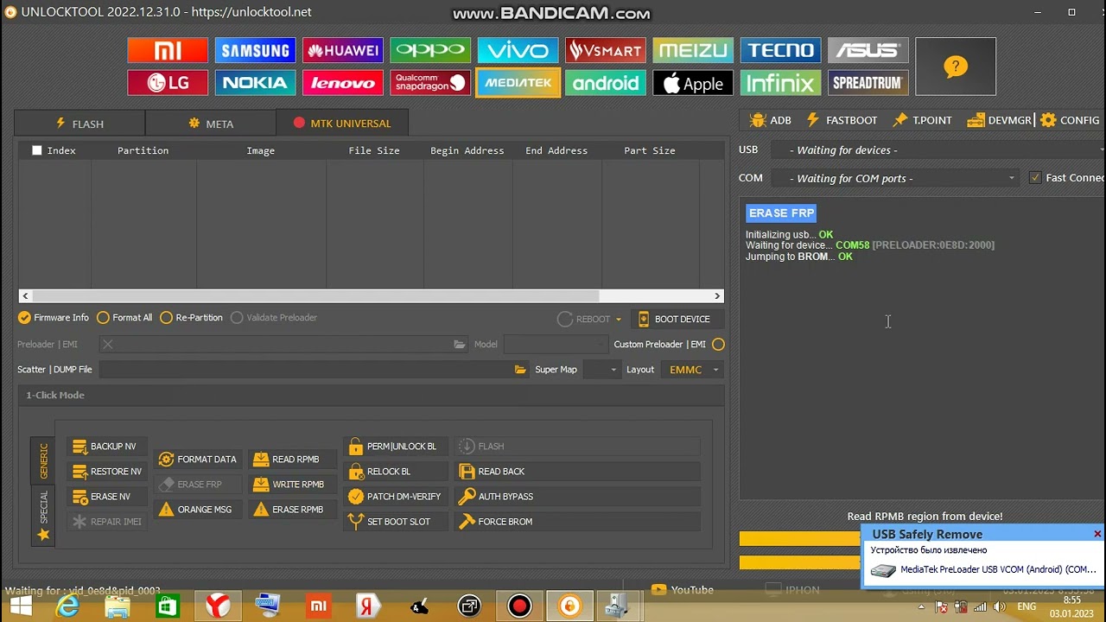This screenshot has width=1106, height=622.
Task: Select the Xiaomi MI brand logo
Action: click(x=168, y=50)
